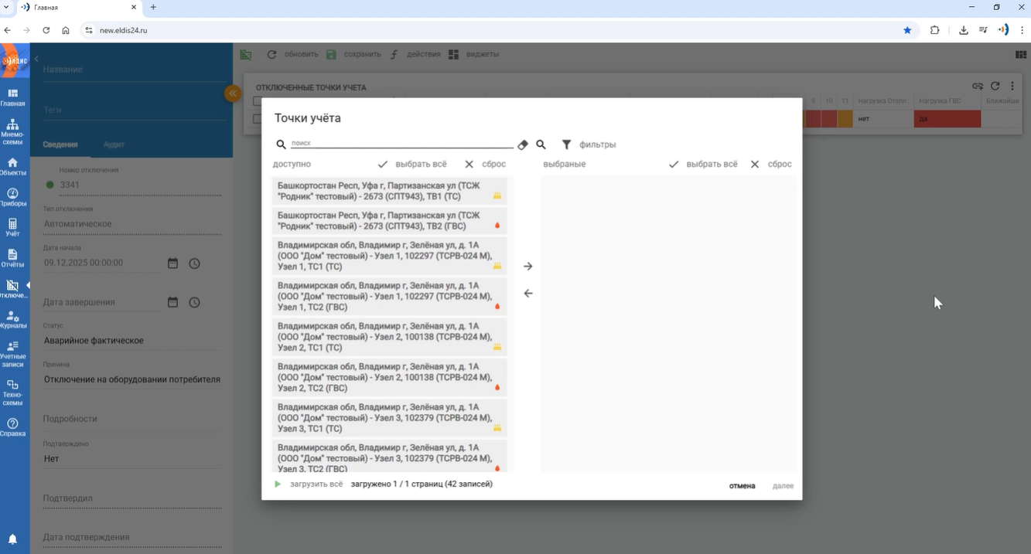Open the Мнемосхемы sidebar section
The width and height of the screenshot is (1031, 554).
[x=12, y=131]
